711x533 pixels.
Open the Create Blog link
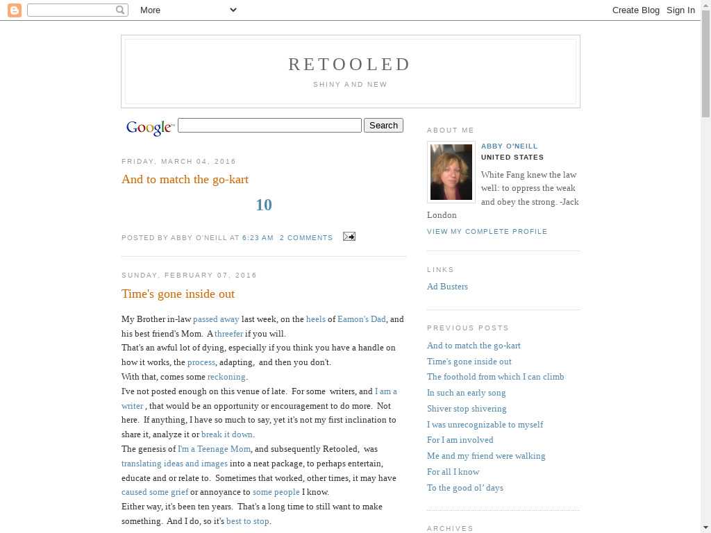pyautogui.click(x=635, y=10)
